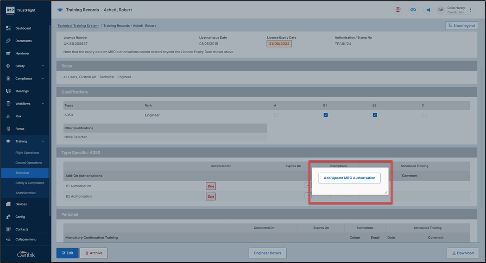Toggle the B1 checkbox for A350
Screen dimensions: 486x263
[x=326, y=115]
